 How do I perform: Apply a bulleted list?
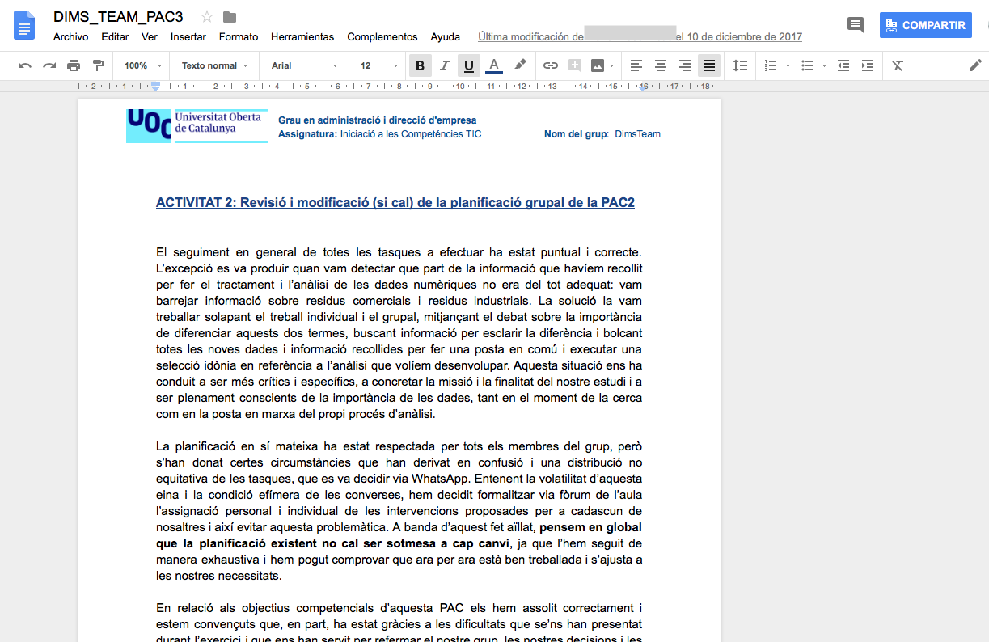pos(806,65)
